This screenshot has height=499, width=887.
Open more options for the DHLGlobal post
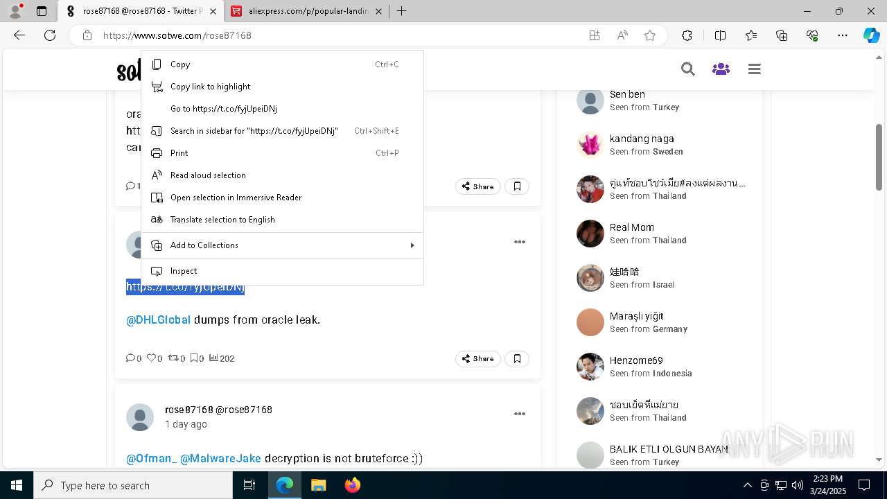pos(520,242)
